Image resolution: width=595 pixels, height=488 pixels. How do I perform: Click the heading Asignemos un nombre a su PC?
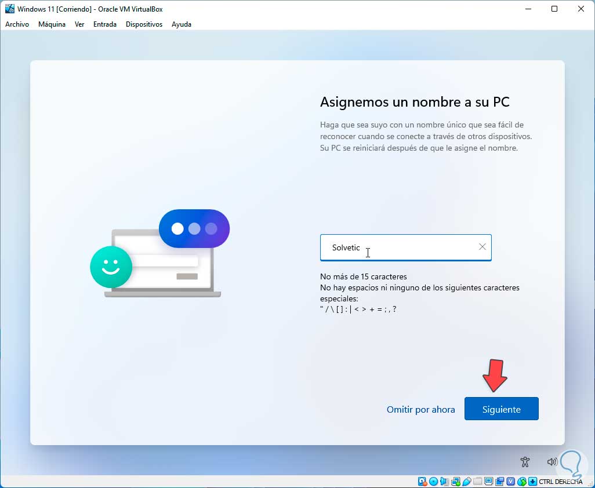[415, 102]
